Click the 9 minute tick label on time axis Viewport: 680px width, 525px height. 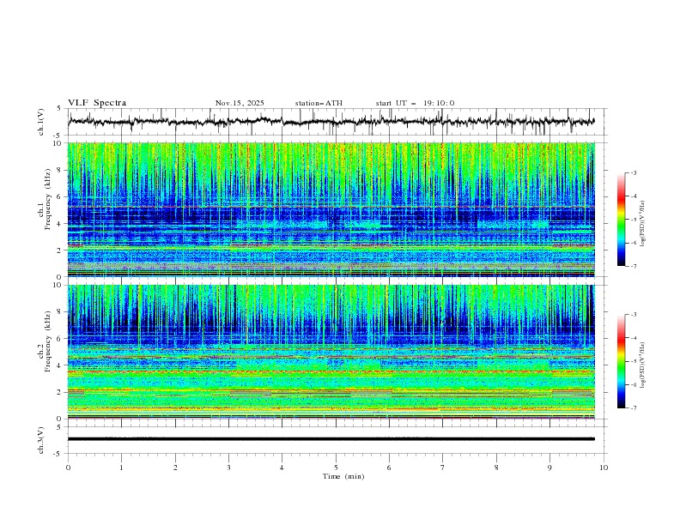[549, 468]
